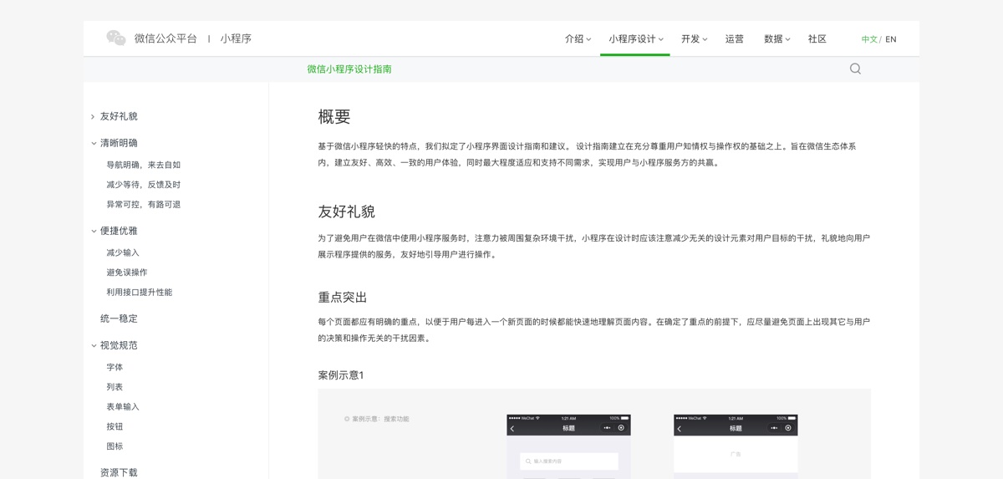The height and width of the screenshot is (479, 1003).
Task: Click back arrow in second phone mockup
Action: tap(680, 429)
